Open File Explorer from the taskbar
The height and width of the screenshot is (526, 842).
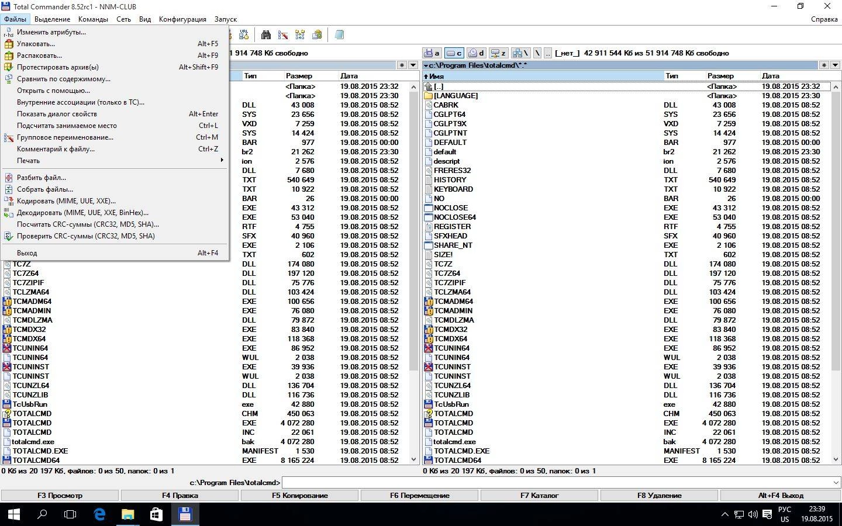[x=127, y=514]
